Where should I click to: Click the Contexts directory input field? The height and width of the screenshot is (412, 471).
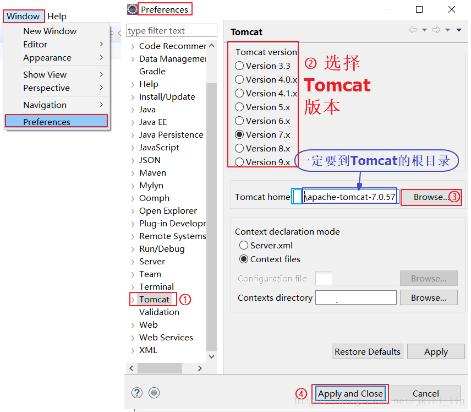[355, 297]
